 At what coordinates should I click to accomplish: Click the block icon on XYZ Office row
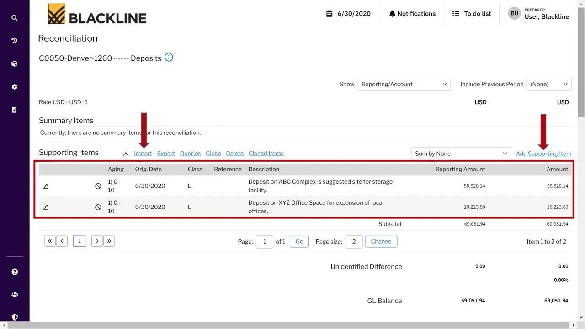tap(98, 207)
